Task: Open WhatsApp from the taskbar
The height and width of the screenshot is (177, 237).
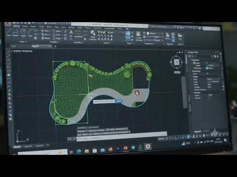Action: click(x=140, y=147)
